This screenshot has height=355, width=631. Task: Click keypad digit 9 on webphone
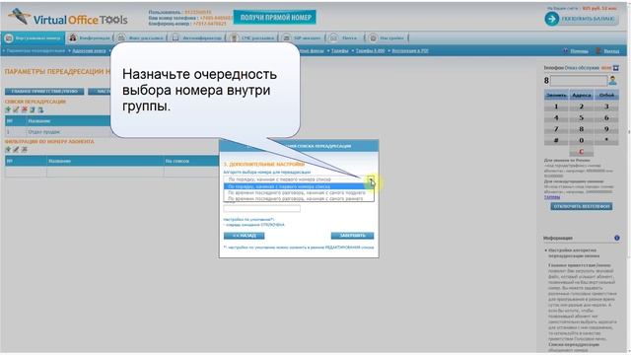point(606,129)
